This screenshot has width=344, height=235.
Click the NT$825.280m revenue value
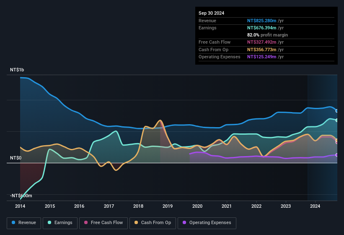261,21
